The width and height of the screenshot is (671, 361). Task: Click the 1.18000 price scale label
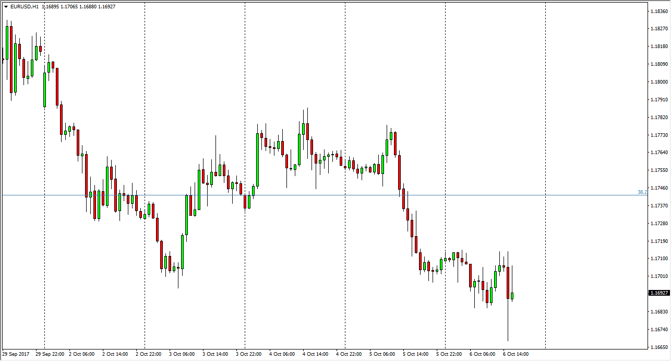[659, 82]
